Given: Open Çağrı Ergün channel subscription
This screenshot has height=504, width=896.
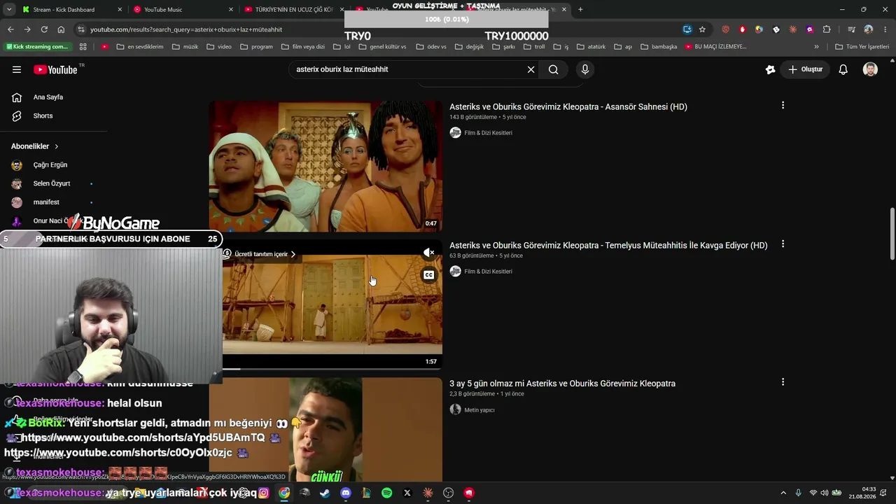Looking at the screenshot, I should (50, 165).
